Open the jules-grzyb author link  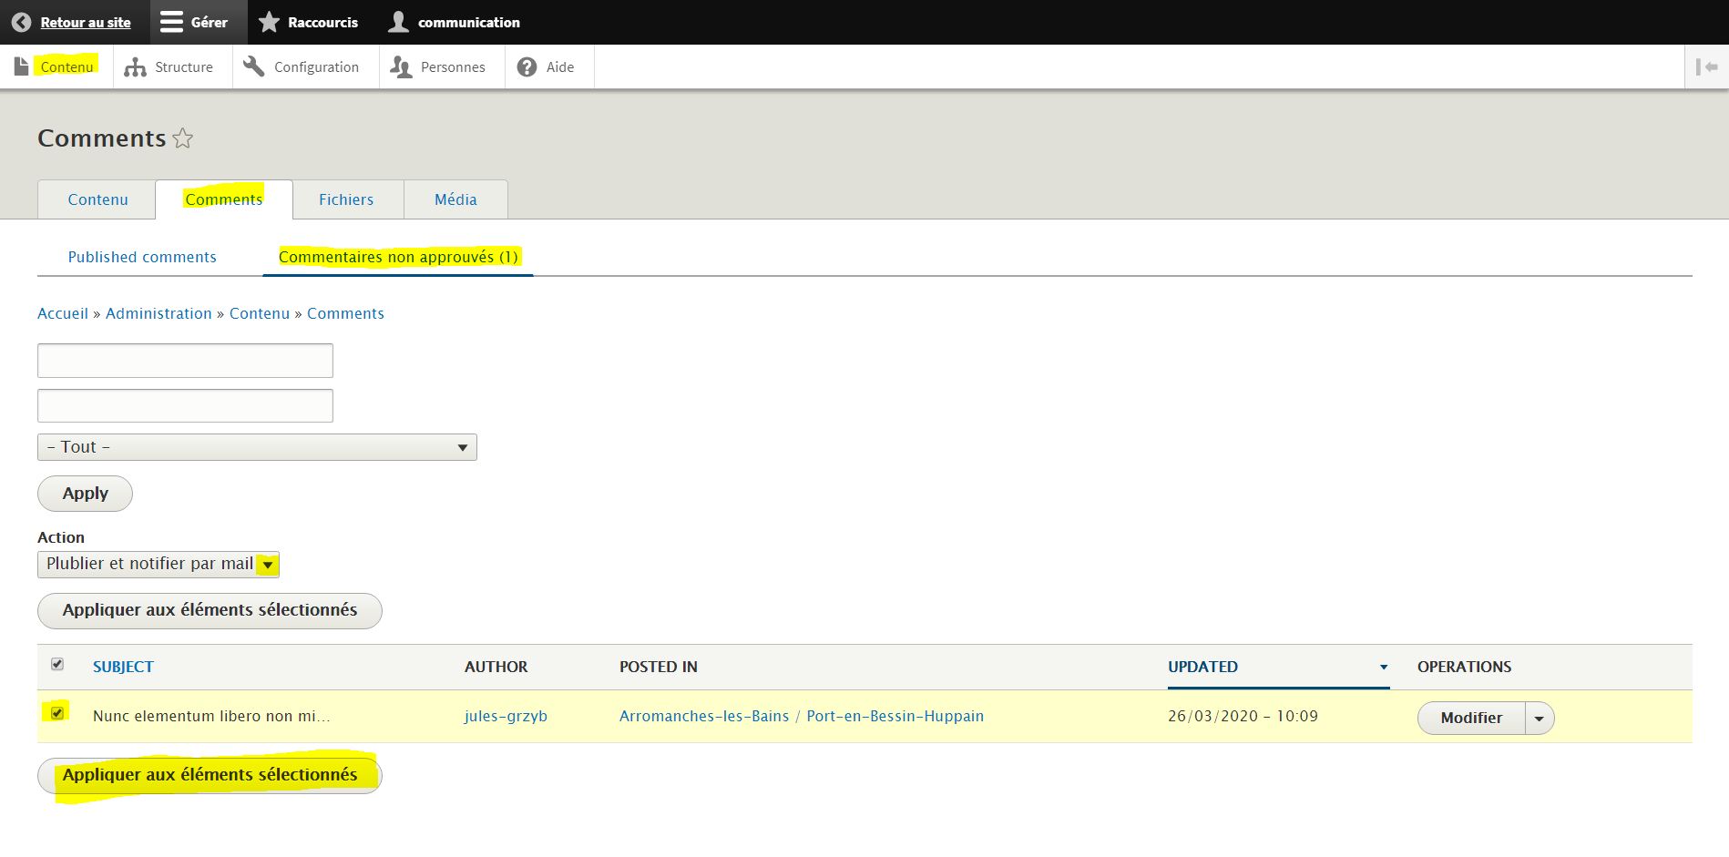point(506,716)
